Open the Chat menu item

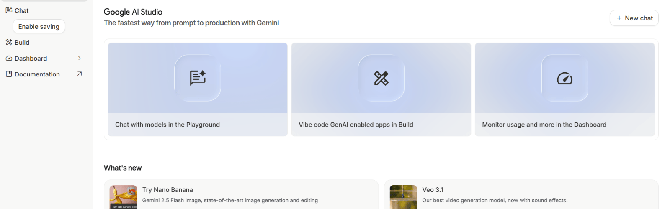[22, 10]
